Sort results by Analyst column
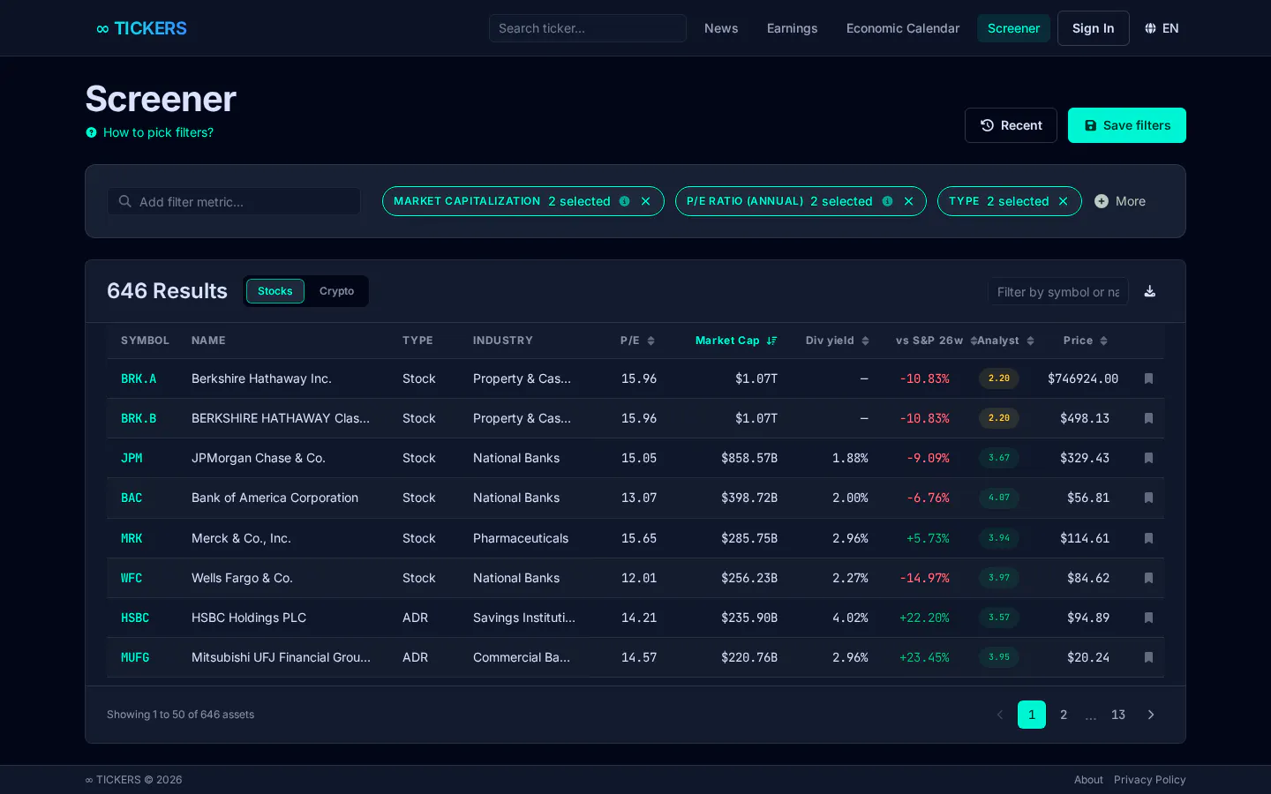 pos(1005,341)
